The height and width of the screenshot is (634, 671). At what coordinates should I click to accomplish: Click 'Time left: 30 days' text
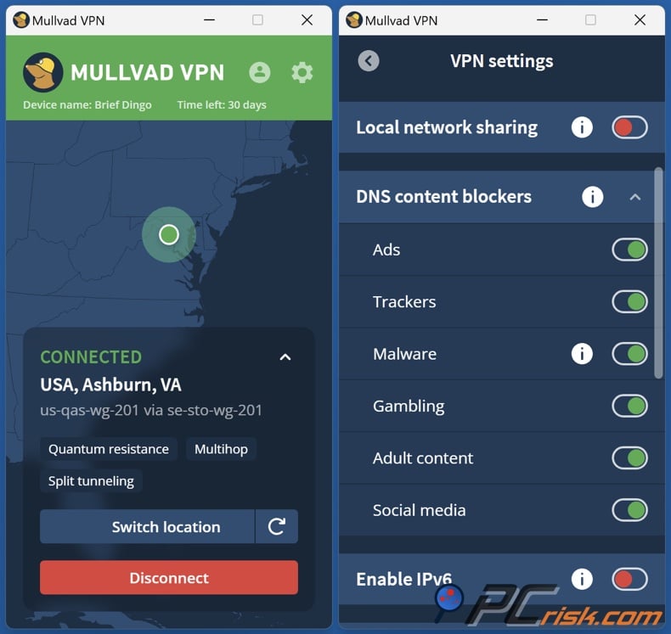tap(222, 104)
